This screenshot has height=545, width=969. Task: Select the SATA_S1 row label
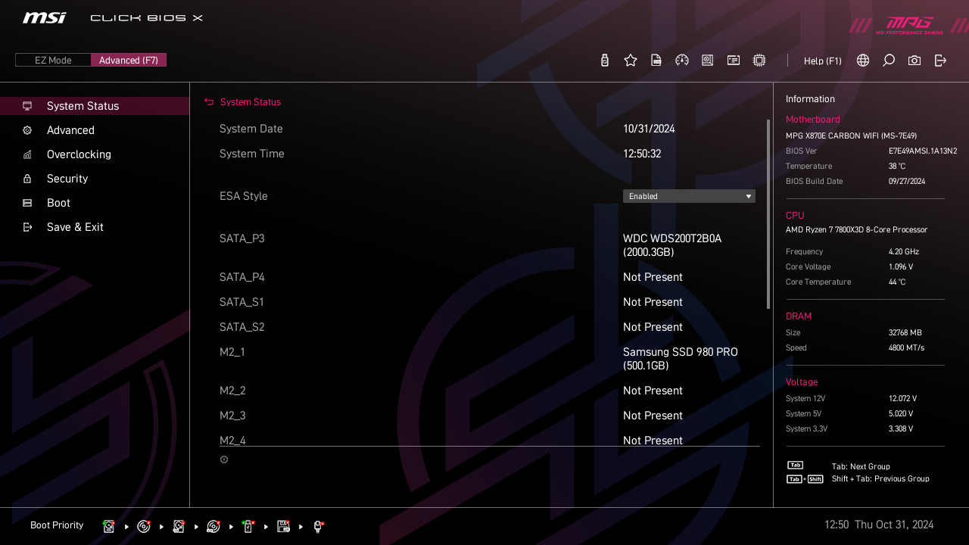(x=241, y=302)
